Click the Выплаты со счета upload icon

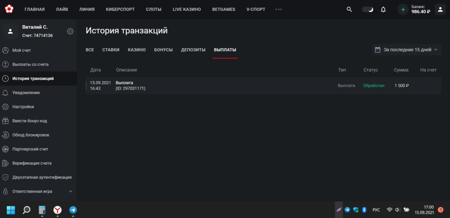pos(5,64)
